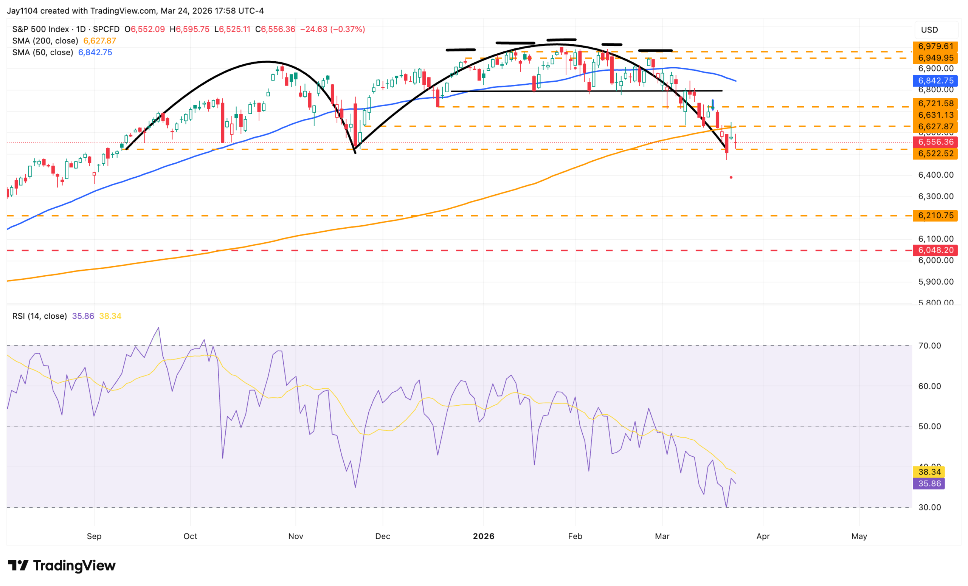The image size is (968, 586).
Task: Click the small red dot below latest candles
Action: click(x=731, y=178)
